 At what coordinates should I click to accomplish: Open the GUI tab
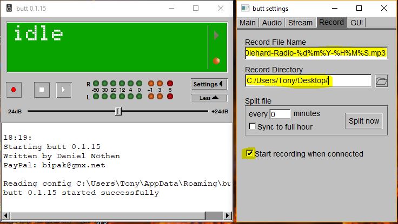point(356,23)
